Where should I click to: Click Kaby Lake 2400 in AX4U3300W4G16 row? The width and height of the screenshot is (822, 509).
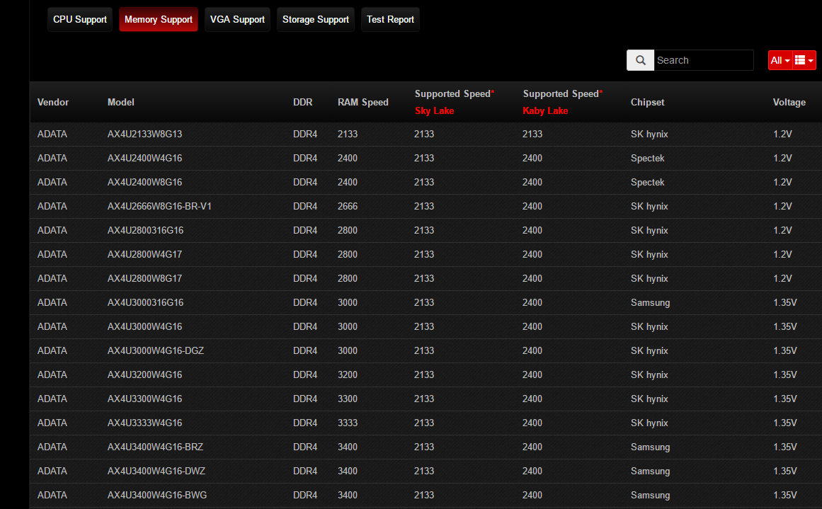[x=532, y=399]
